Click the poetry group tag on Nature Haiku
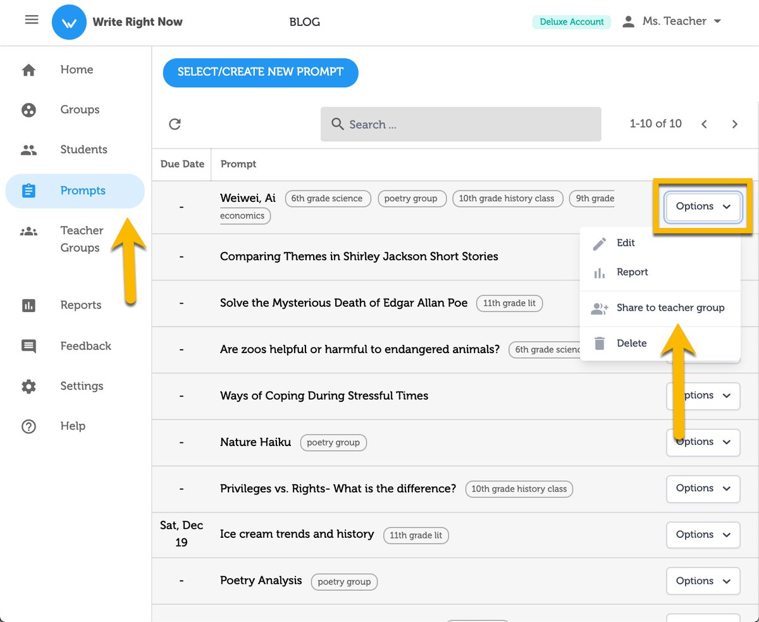Viewport: 759px width, 622px height. [333, 443]
